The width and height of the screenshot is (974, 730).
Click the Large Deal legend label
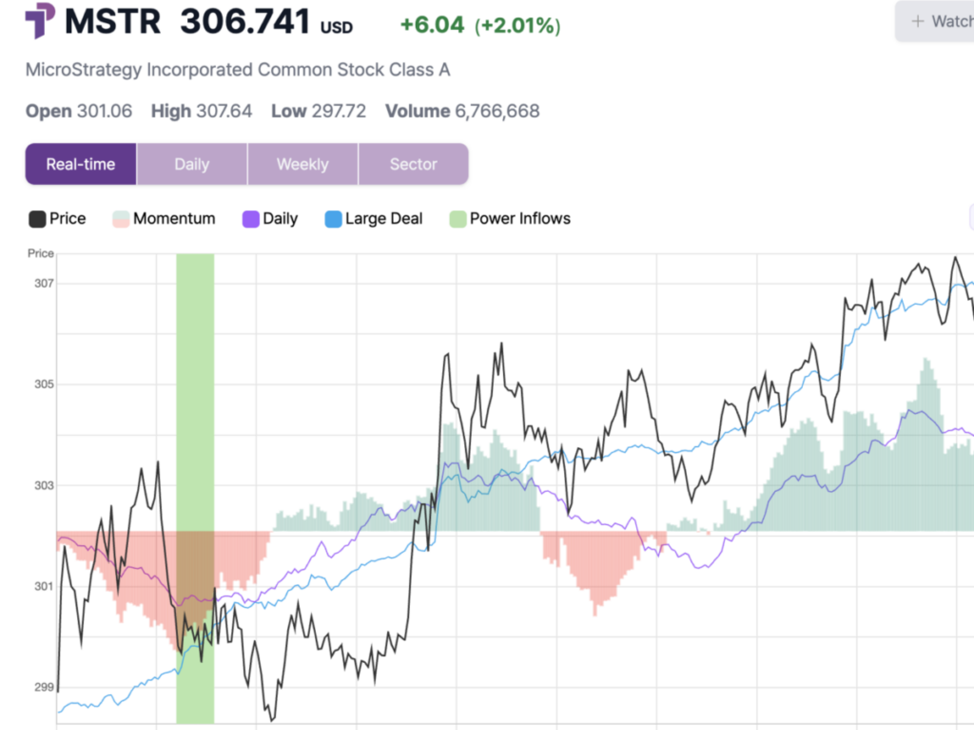click(x=383, y=219)
